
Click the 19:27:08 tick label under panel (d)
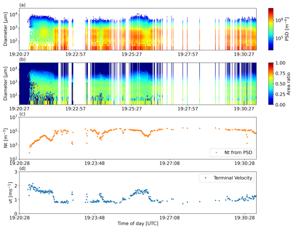[169, 217]
